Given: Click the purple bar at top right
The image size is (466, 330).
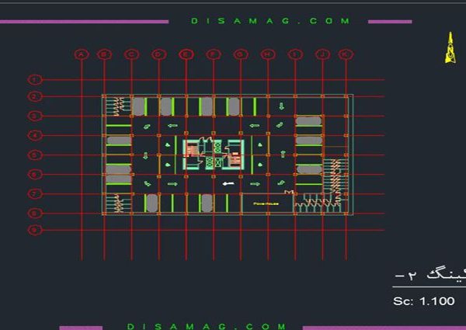Looking at the screenshot, I should click(389, 22).
